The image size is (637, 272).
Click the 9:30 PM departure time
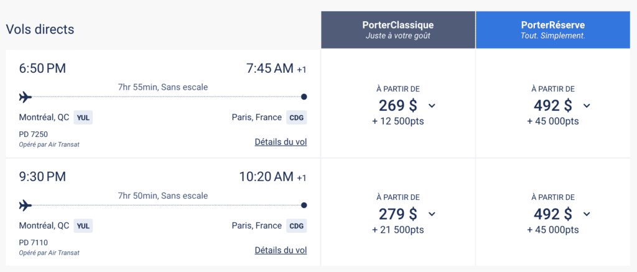pyautogui.click(x=43, y=177)
